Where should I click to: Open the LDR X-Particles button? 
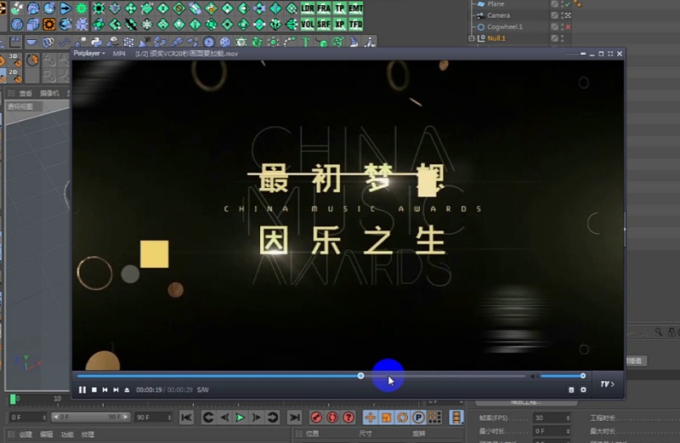coord(308,8)
